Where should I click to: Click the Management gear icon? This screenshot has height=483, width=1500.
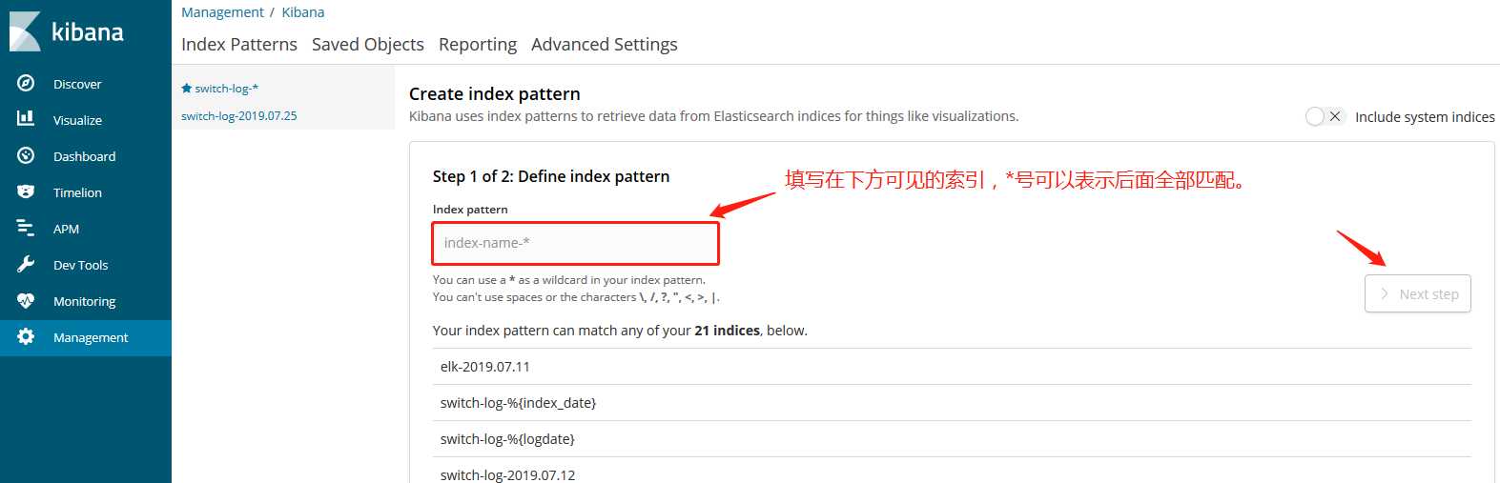click(26, 336)
